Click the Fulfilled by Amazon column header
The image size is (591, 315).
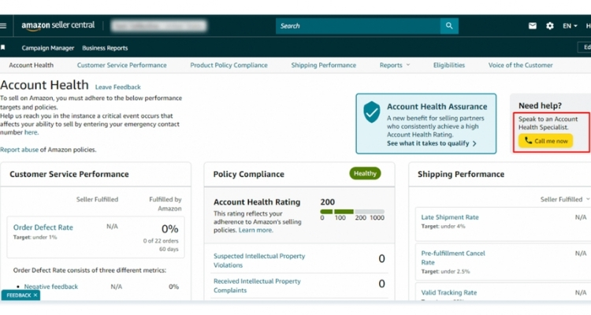click(165, 204)
